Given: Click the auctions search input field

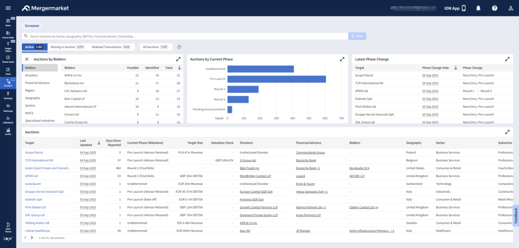Looking at the screenshot, I should point(185,36).
